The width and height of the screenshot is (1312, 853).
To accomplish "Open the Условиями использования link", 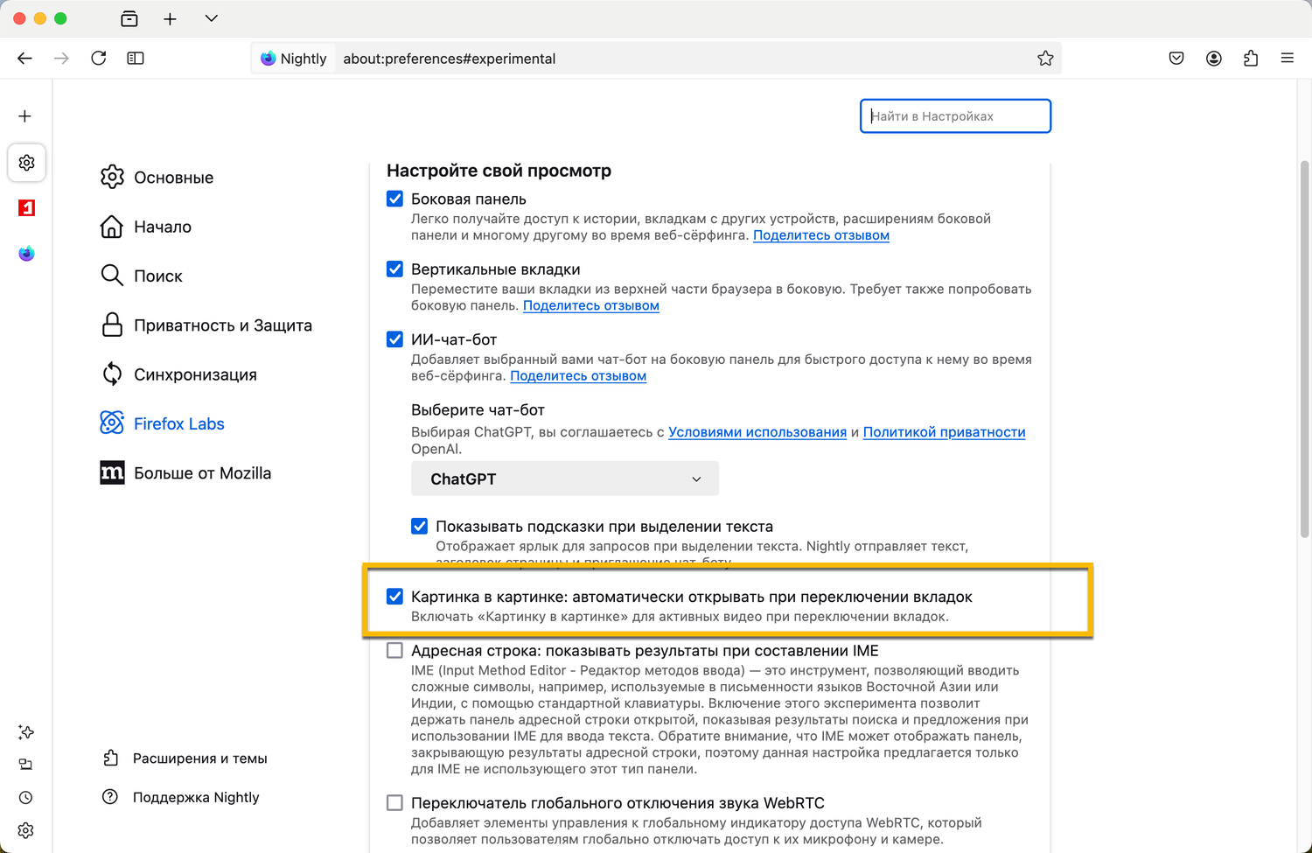I will (x=757, y=432).
